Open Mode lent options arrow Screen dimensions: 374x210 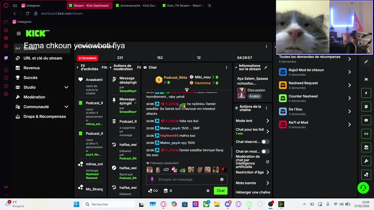[x=268, y=121]
